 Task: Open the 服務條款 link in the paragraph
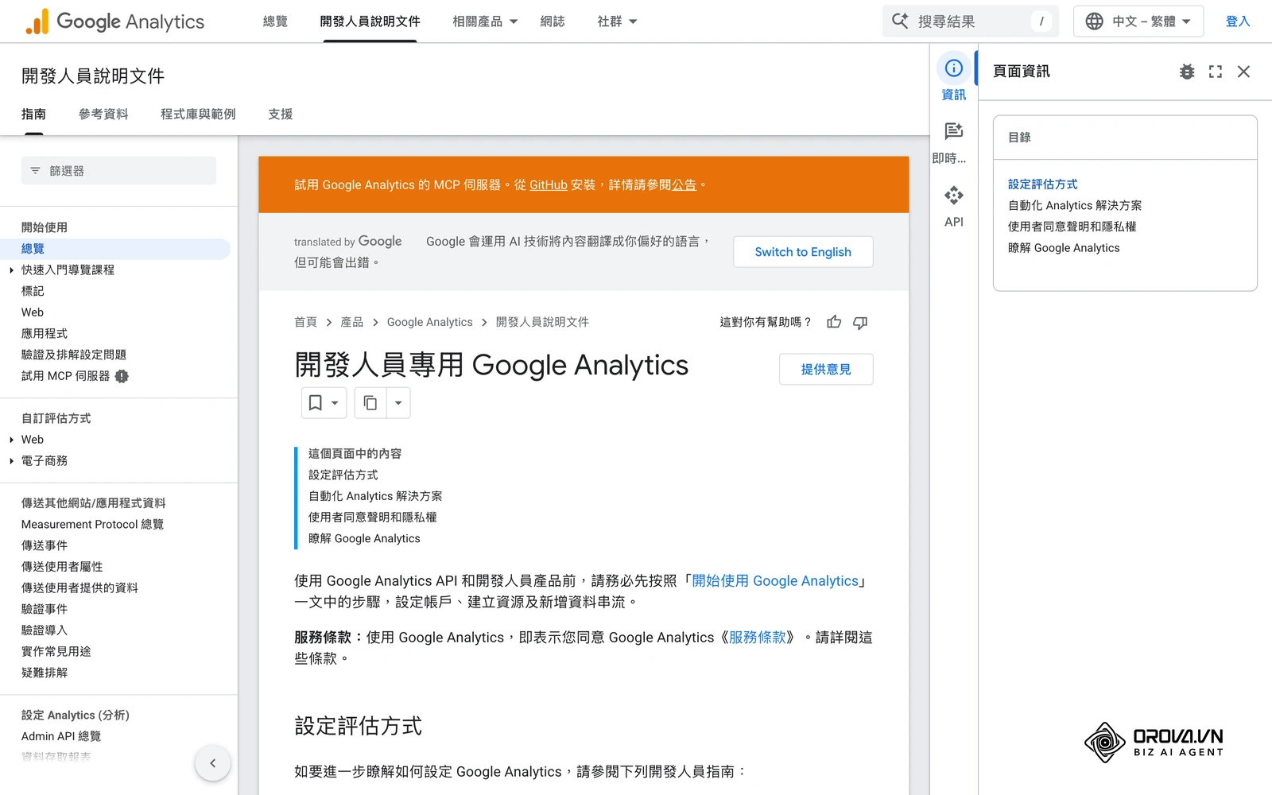tap(757, 638)
